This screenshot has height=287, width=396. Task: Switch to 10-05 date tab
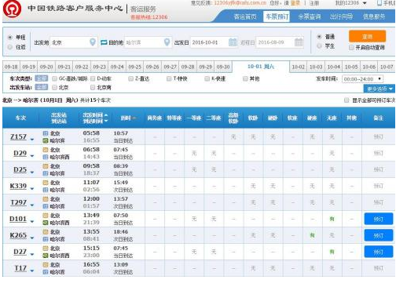pos(351,67)
